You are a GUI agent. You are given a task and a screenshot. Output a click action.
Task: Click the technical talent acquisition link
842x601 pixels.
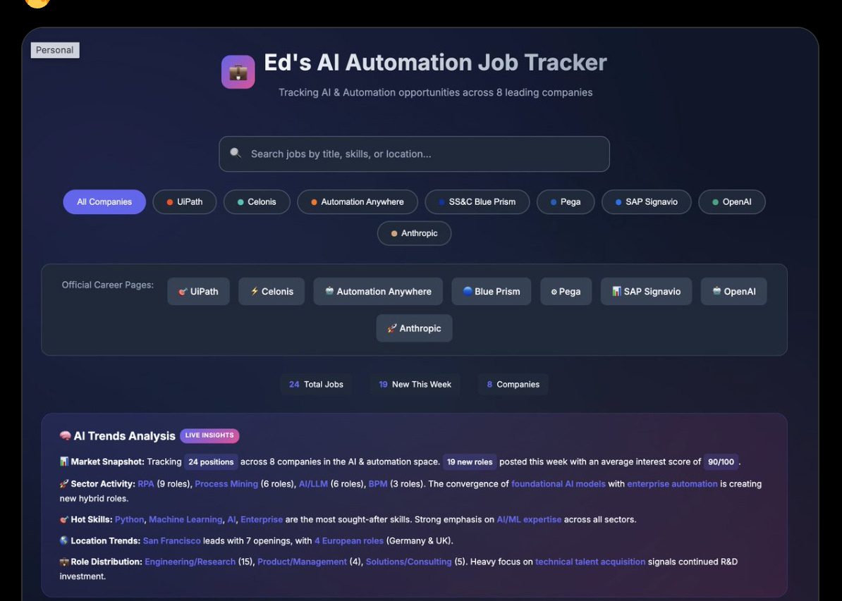(590, 562)
